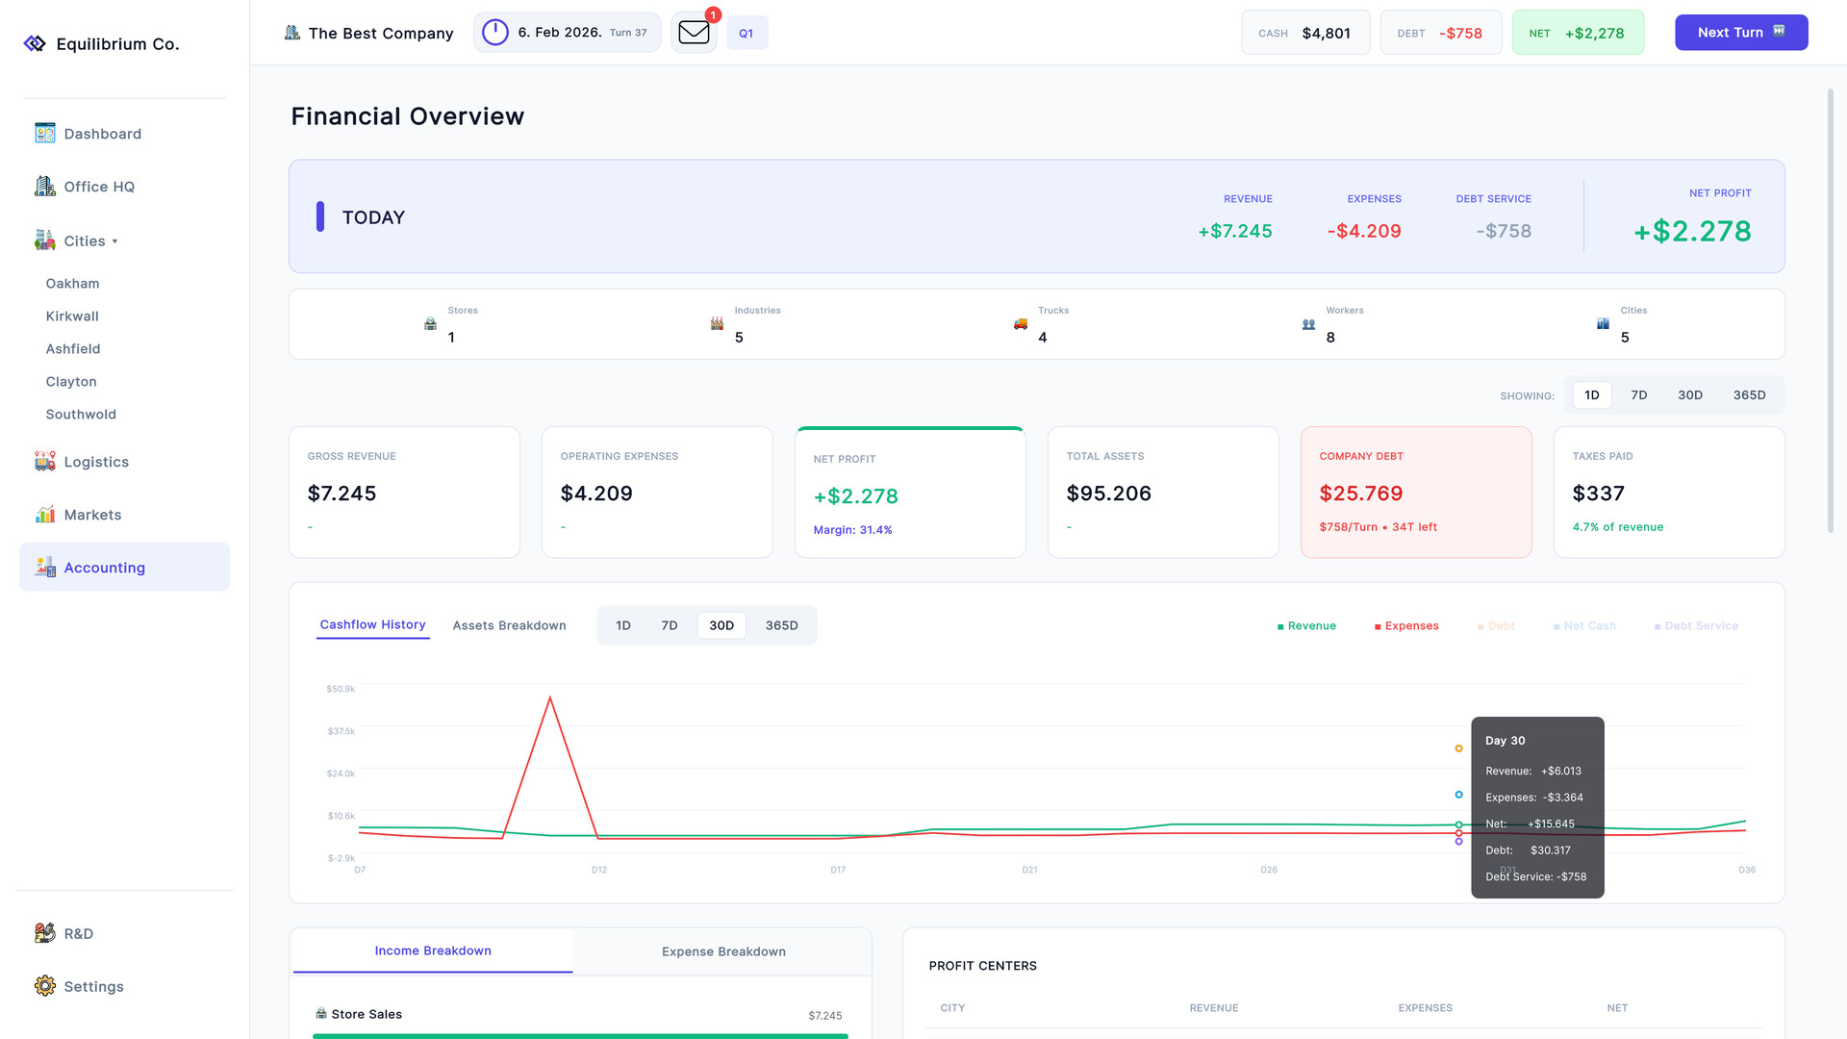Set Showing range to 7D
This screenshot has width=1847, height=1039.
click(x=1639, y=394)
